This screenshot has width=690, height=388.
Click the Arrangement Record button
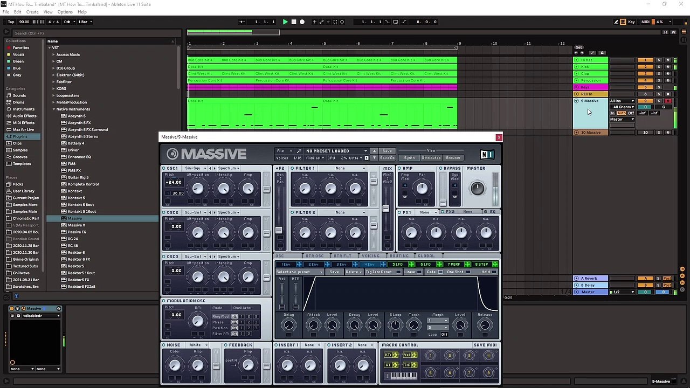tap(302, 22)
